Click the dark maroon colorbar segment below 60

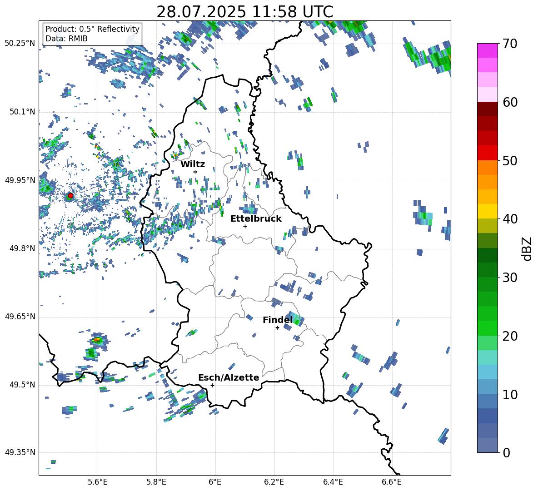coord(487,109)
